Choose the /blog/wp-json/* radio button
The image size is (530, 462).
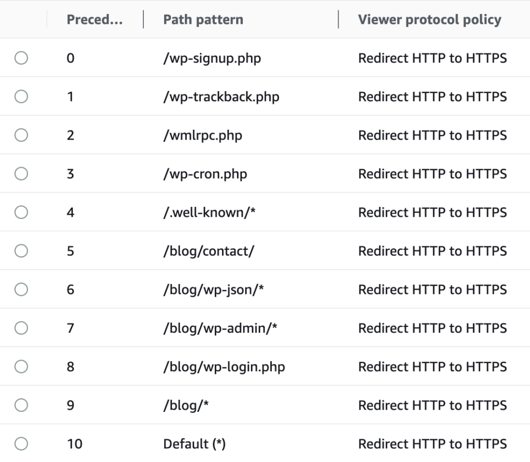21,289
